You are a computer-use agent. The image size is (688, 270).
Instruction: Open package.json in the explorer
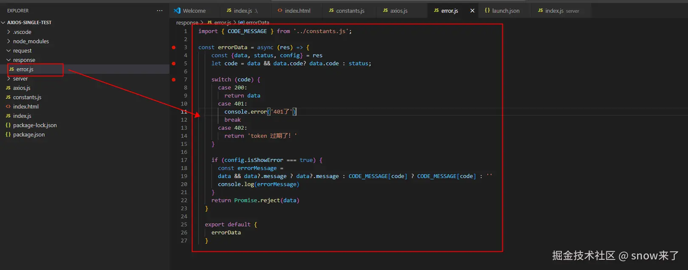click(x=29, y=134)
